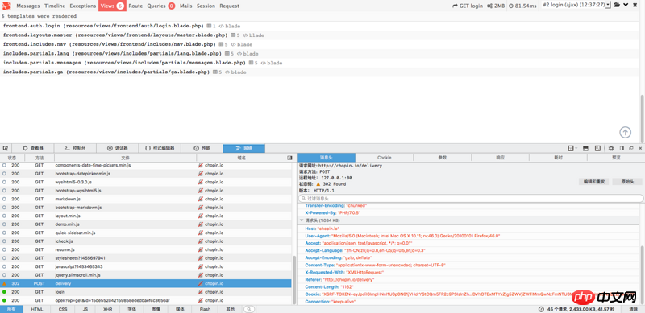Click the 原始头 (Raw headers) button
645x313 pixels.
tap(627, 182)
